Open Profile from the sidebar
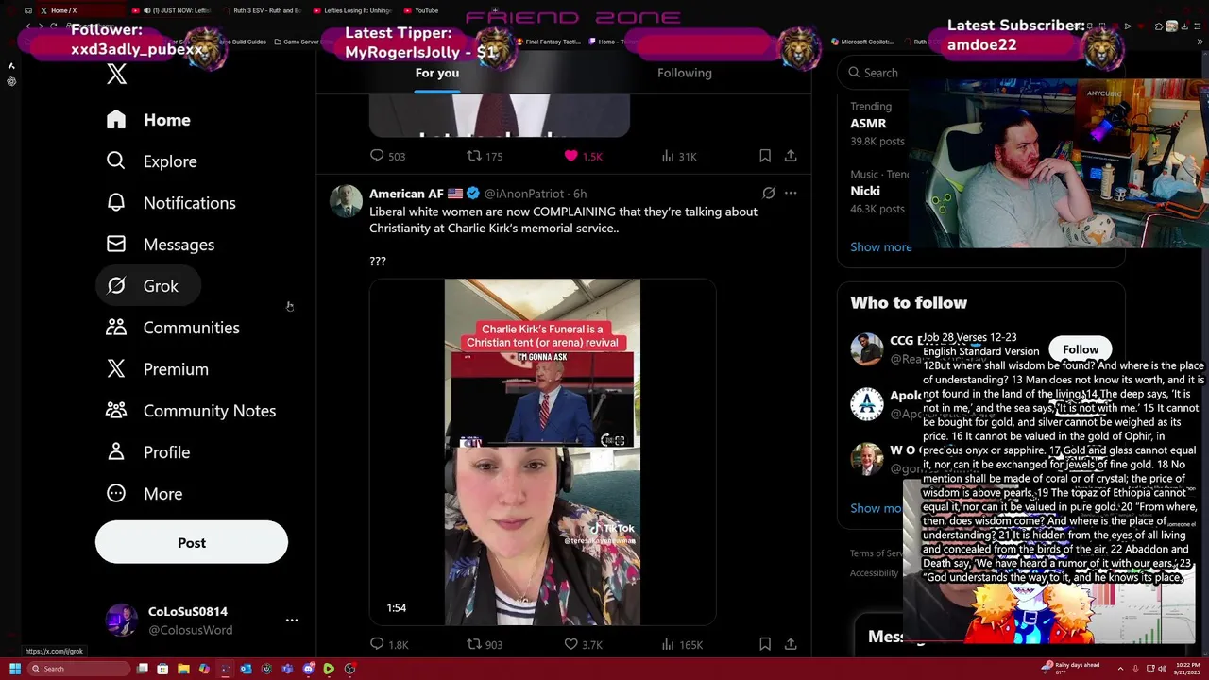The height and width of the screenshot is (680, 1209). click(148, 452)
